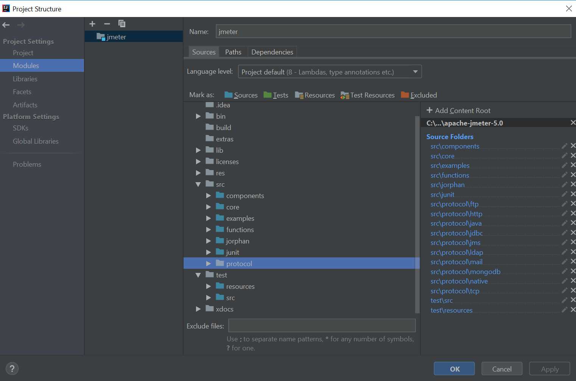Remove the apache-jmeter-5.0 content root

(573, 123)
